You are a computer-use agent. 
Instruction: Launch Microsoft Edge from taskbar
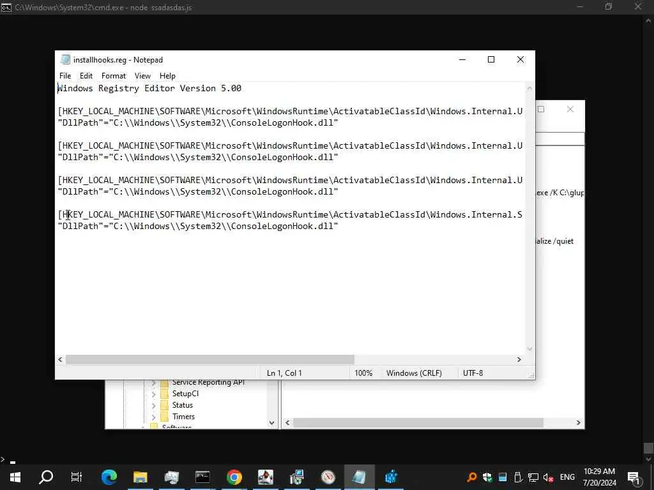[109, 477]
